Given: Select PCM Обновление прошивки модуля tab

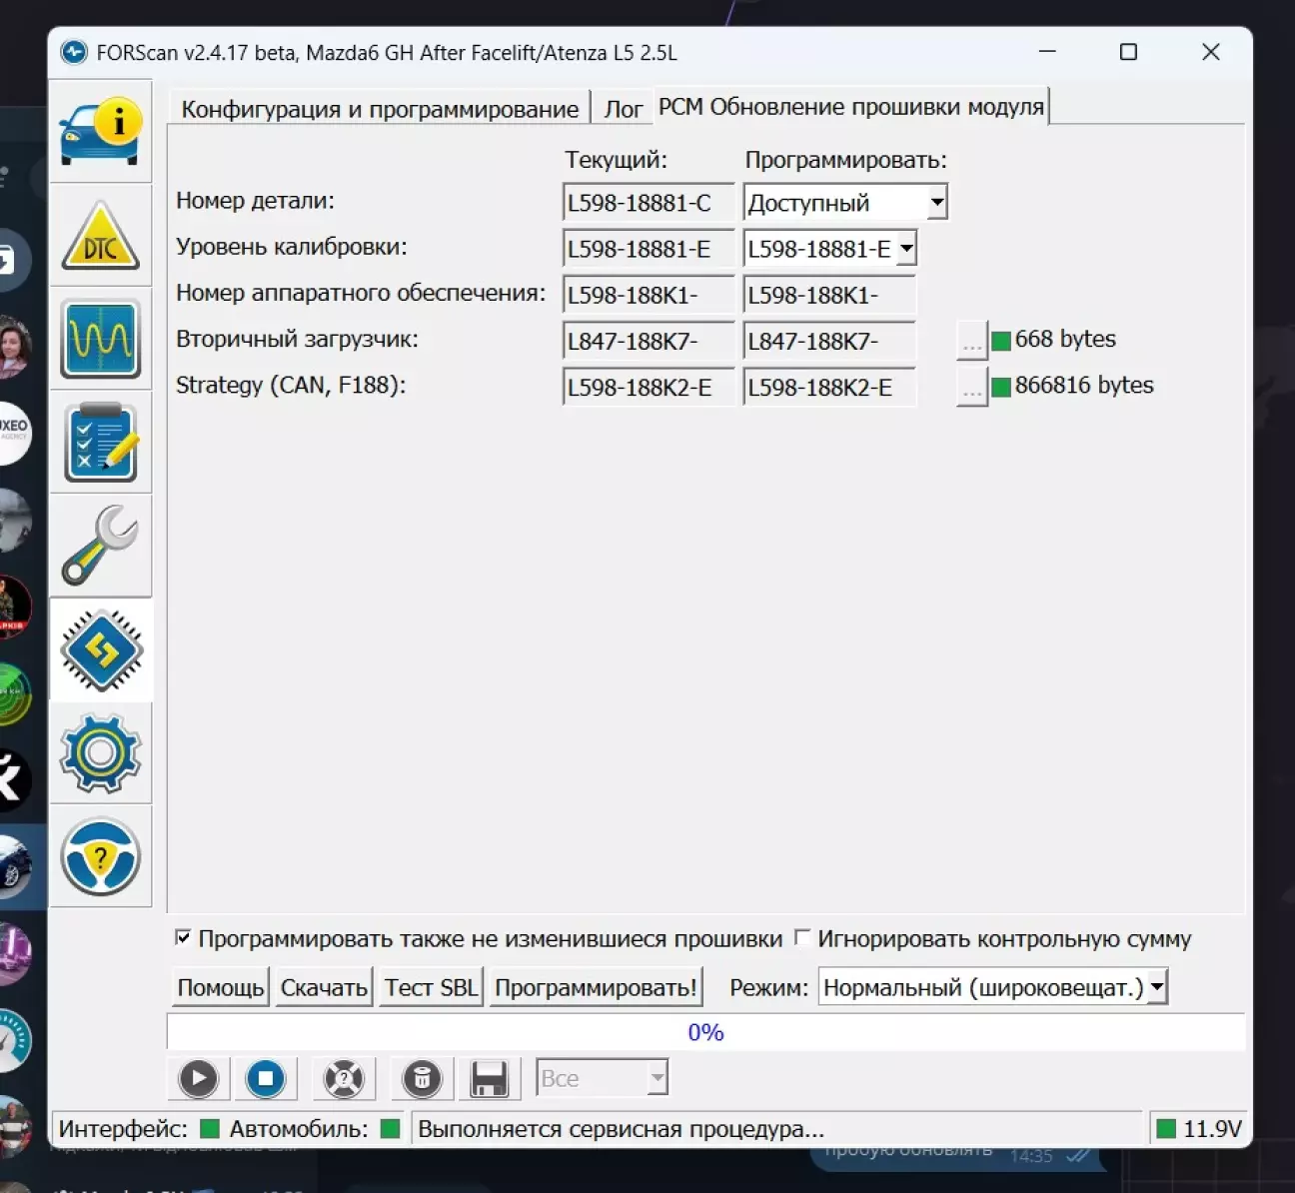Looking at the screenshot, I should click(x=851, y=106).
